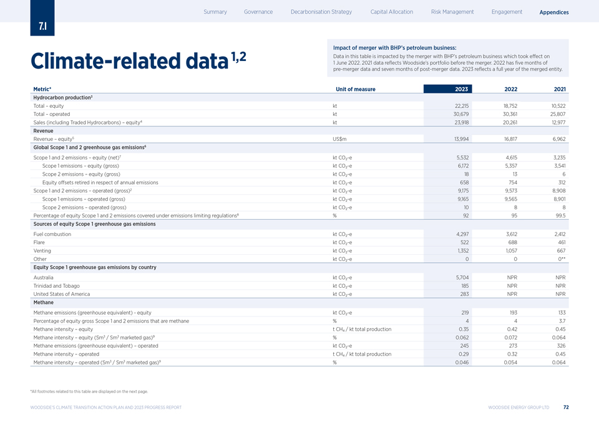Image resolution: width=599 pixels, height=423 pixels.
Task: Click page number 72 in the footer
Action: click(565, 407)
